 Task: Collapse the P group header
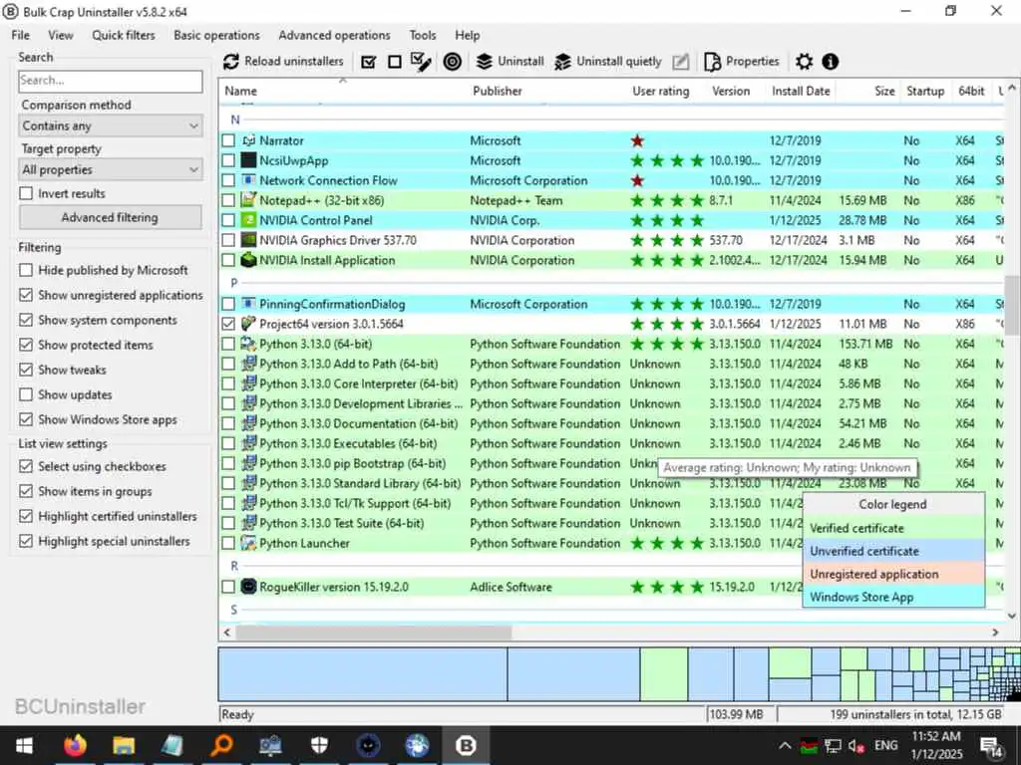[234, 282]
